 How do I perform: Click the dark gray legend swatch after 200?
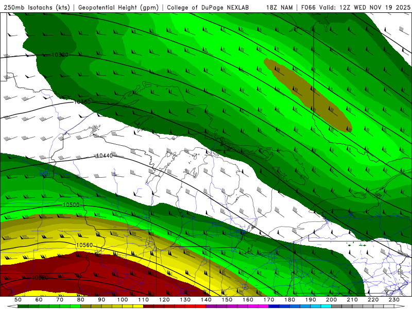337,306
